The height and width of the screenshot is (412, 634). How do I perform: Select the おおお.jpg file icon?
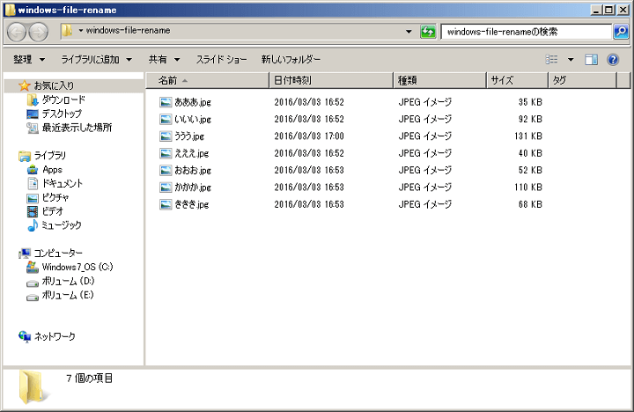(166, 170)
